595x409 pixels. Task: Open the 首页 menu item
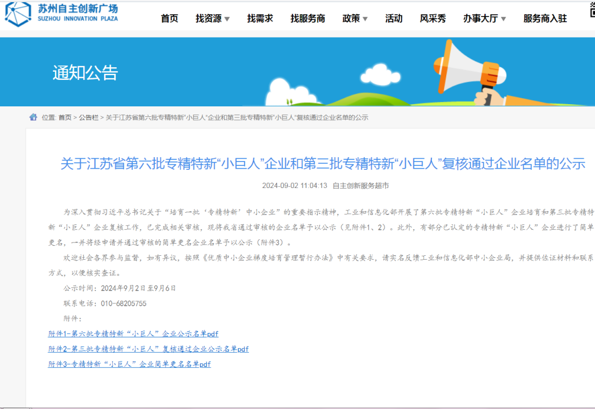click(169, 18)
